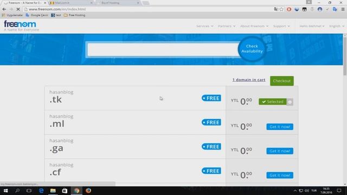
Task: Click the address bar URL
Action: pos(57,9)
